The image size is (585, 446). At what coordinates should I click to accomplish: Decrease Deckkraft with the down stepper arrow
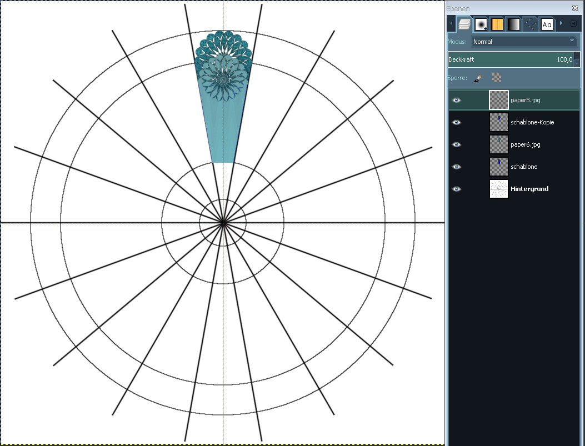[x=577, y=63]
